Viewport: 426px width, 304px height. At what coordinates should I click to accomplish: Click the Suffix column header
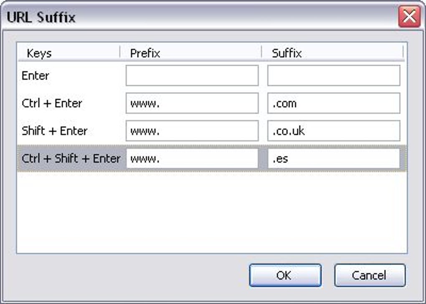point(287,53)
